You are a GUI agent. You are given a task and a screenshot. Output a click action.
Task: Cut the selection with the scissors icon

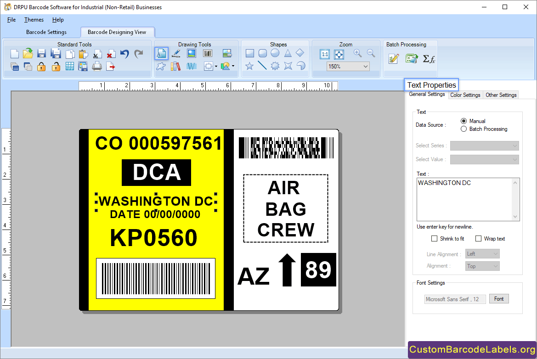97,55
